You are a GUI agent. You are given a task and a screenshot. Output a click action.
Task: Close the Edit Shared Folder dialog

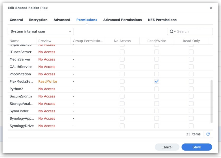(211, 8)
